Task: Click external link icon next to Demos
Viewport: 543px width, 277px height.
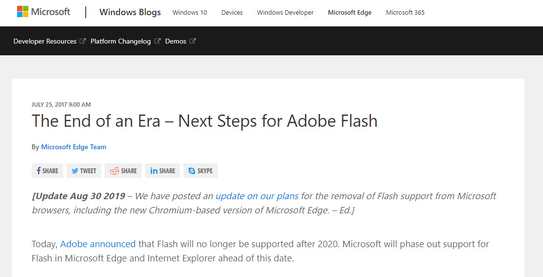Action: coord(193,41)
